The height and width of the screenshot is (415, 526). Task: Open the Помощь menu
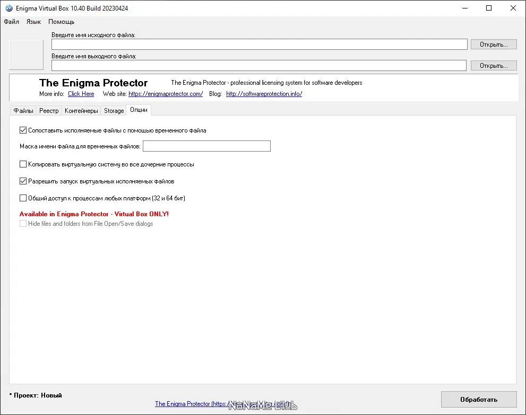62,22
